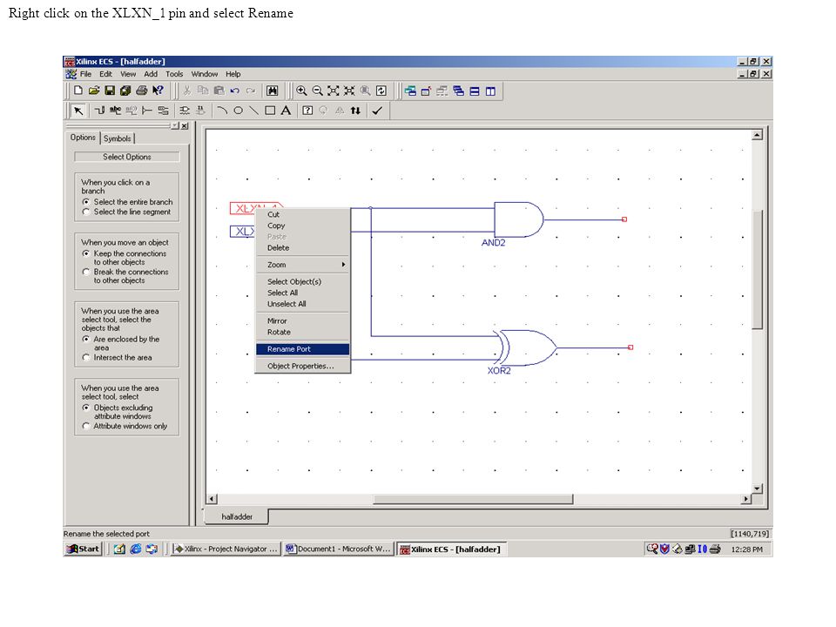Open a file using the folder icon

pyautogui.click(x=94, y=91)
